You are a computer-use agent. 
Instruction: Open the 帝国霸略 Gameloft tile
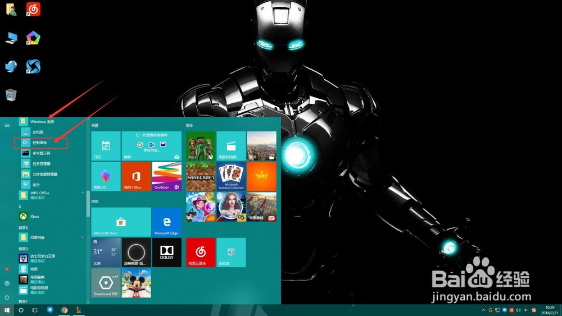[x=262, y=207]
